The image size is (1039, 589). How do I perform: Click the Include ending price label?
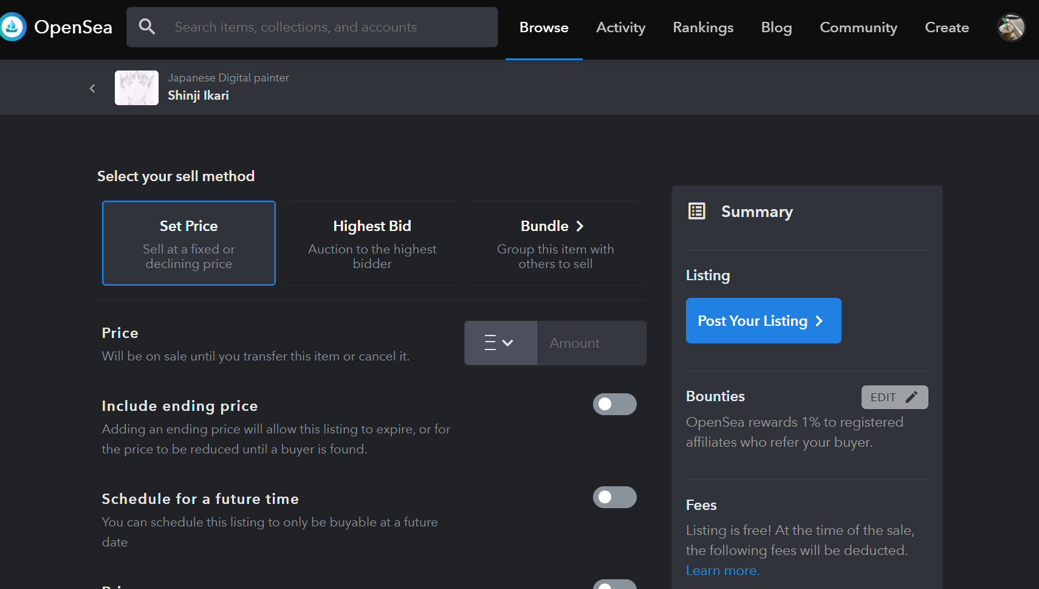coord(180,405)
